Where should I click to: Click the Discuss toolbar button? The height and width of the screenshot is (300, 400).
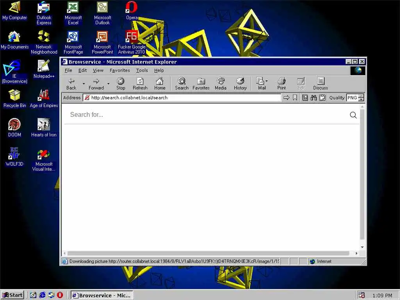point(320,84)
